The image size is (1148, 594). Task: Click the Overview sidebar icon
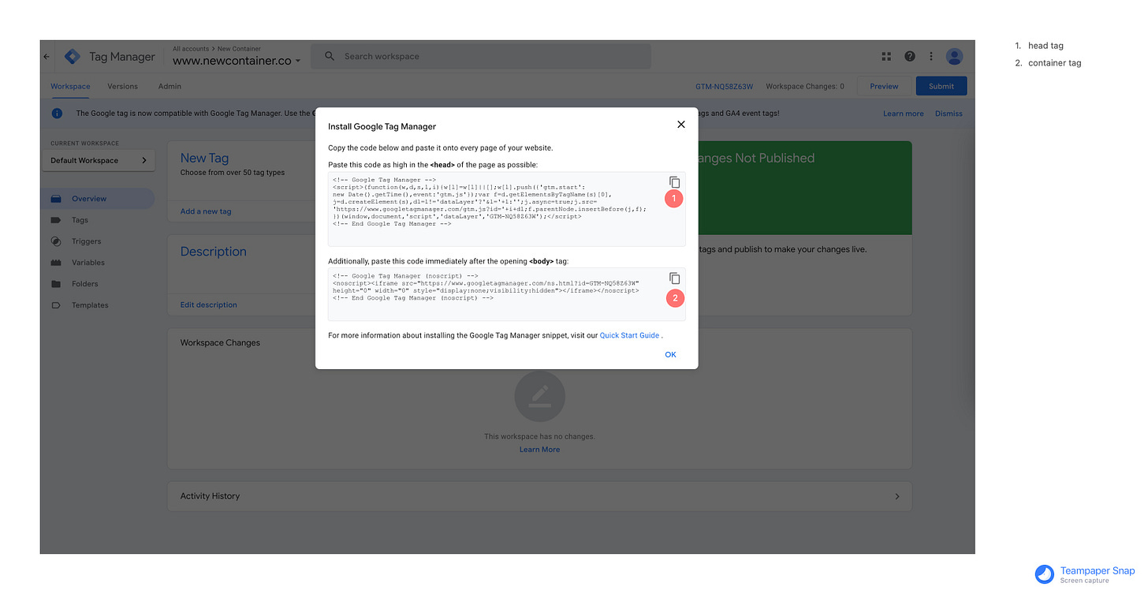pyautogui.click(x=56, y=199)
